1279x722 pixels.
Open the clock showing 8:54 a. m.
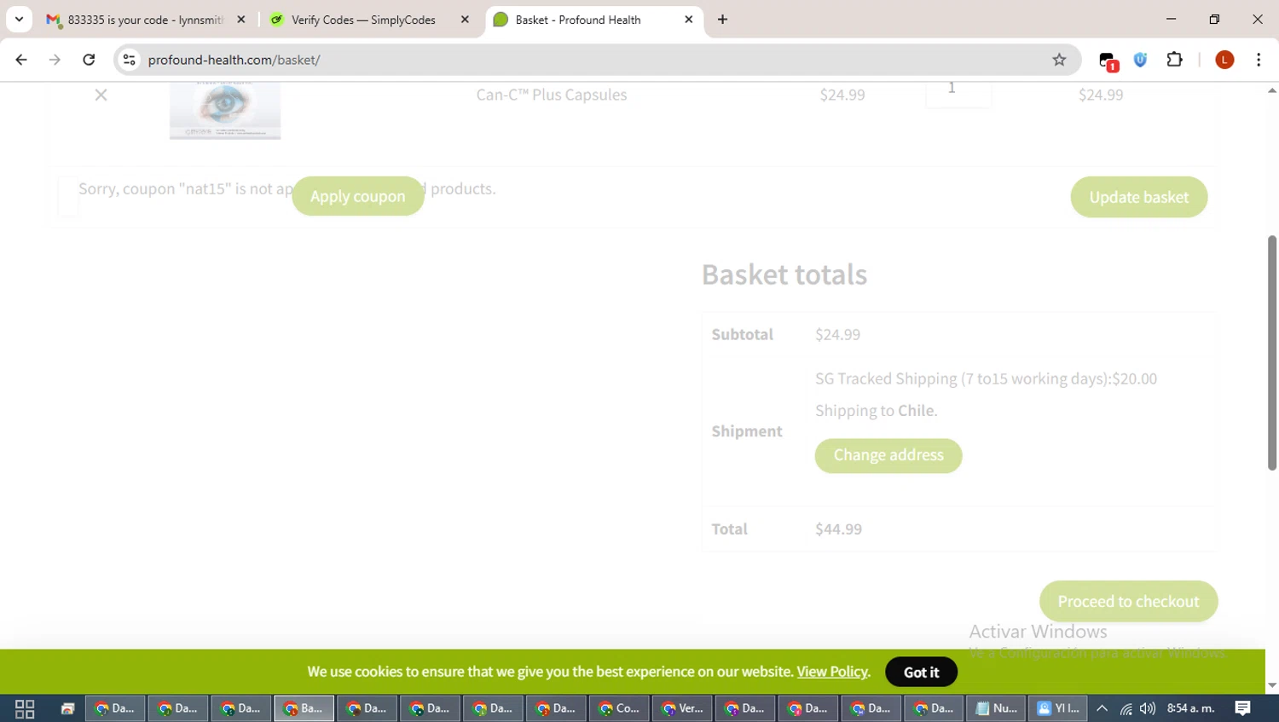coord(1190,708)
